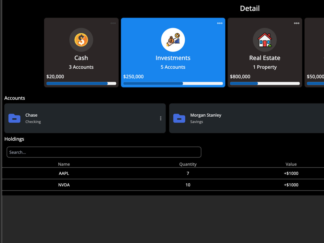324x243 pixels.
Task: Click the Cash progress bar
Action: pyautogui.click(x=81, y=84)
